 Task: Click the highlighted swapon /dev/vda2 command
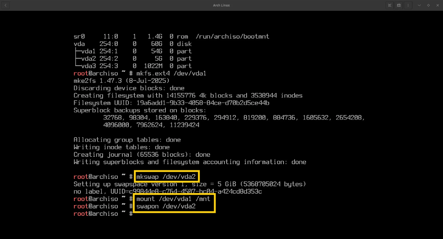point(166,206)
